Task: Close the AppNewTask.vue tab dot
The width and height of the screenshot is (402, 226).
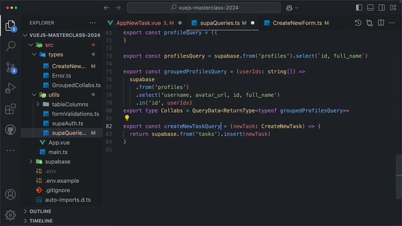Action: click(180, 23)
